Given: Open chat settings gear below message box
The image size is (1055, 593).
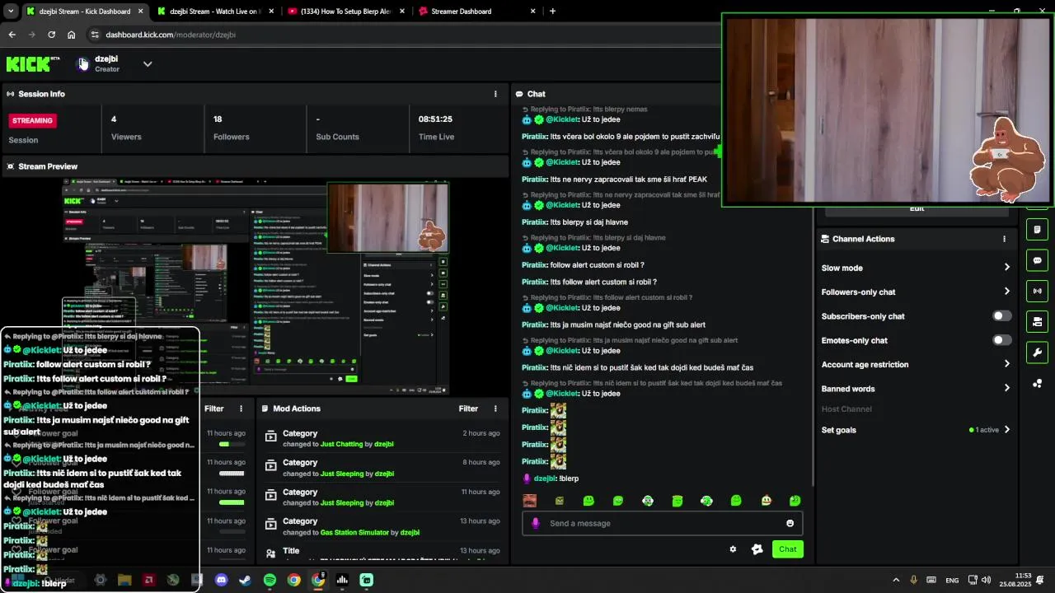Looking at the screenshot, I should [x=733, y=549].
